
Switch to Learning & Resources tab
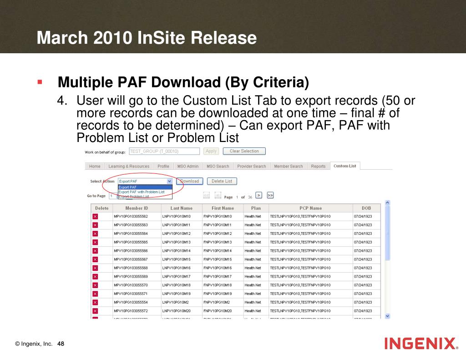129,166
